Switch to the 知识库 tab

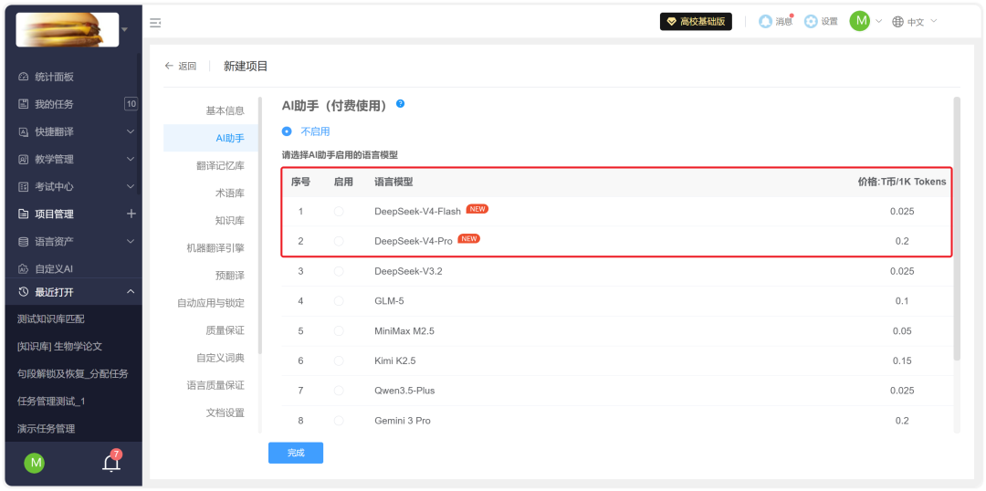tap(230, 221)
